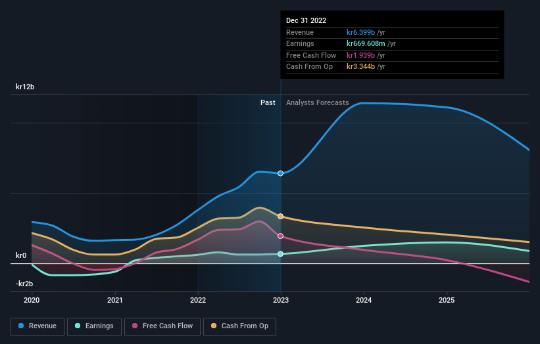Click the tooltip date Dec 31 2022
This screenshot has height=344, width=540.
pyautogui.click(x=306, y=20)
